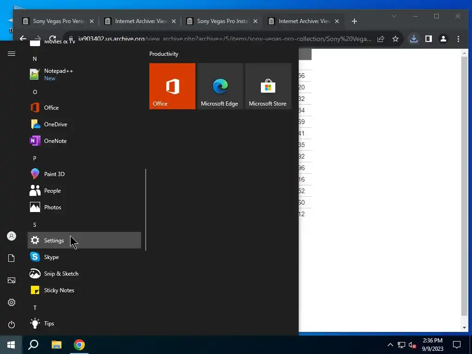
Task: Close the Sony Vegas Pro Instal tab
Action: [x=255, y=21]
